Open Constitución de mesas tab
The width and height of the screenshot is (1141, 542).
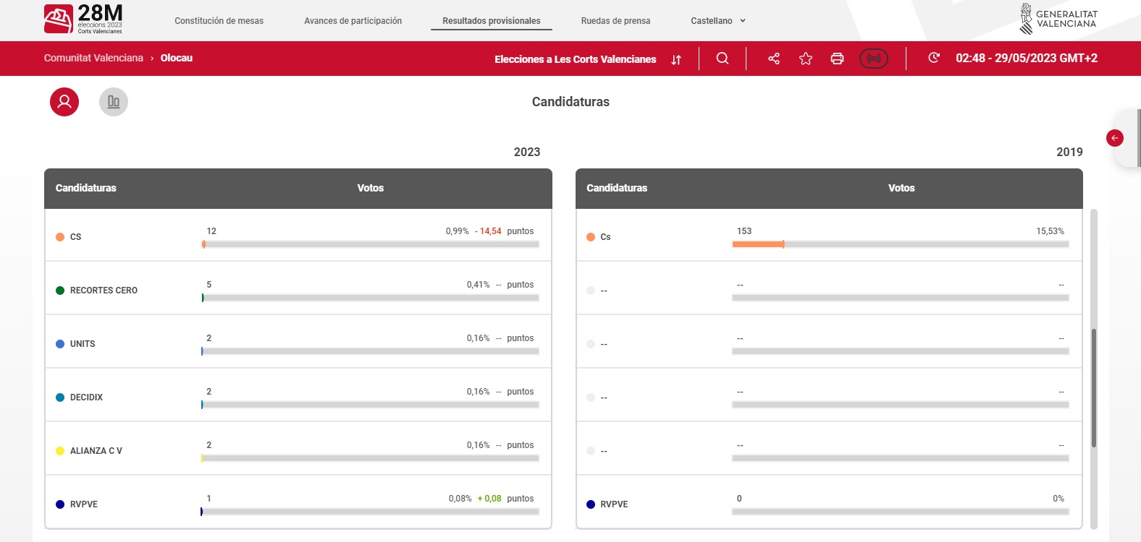click(x=219, y=21)
